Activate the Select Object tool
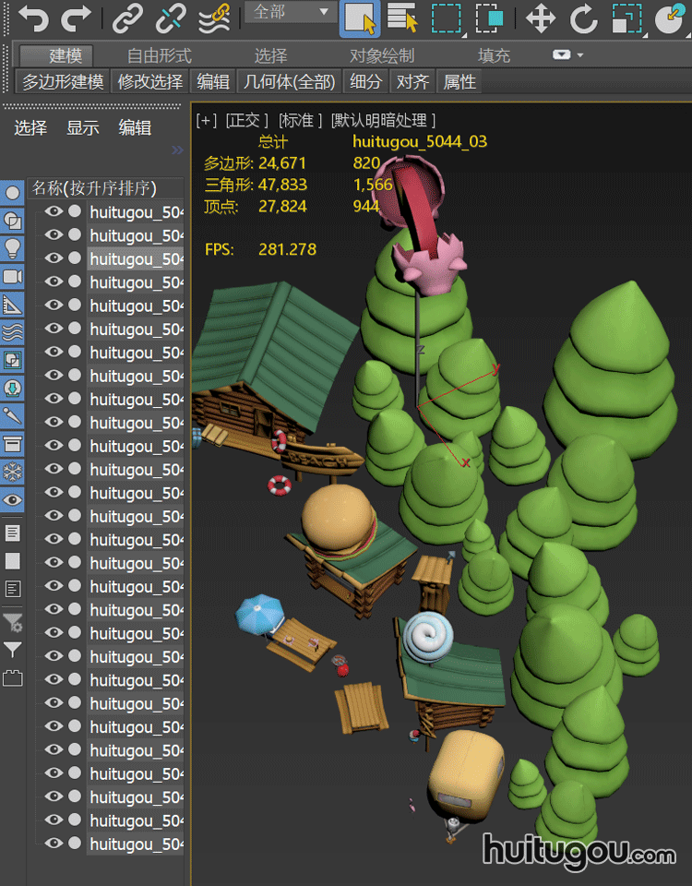The image size is (692, 886). point(359,18)
